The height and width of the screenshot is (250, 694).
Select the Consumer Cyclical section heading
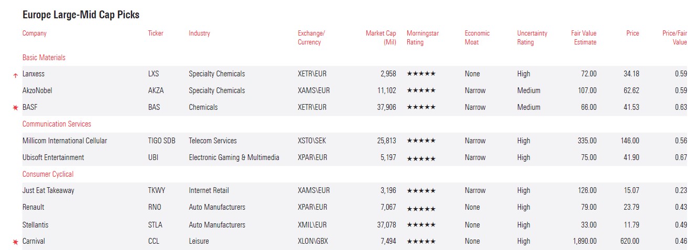[x=48, y=174]
